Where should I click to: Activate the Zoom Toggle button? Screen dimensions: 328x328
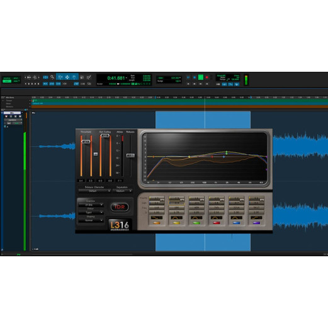(x=45, y=77)
